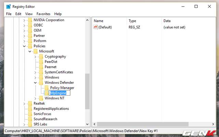Expand the OEM key
The image size is (219, 137).
[24, 31]
